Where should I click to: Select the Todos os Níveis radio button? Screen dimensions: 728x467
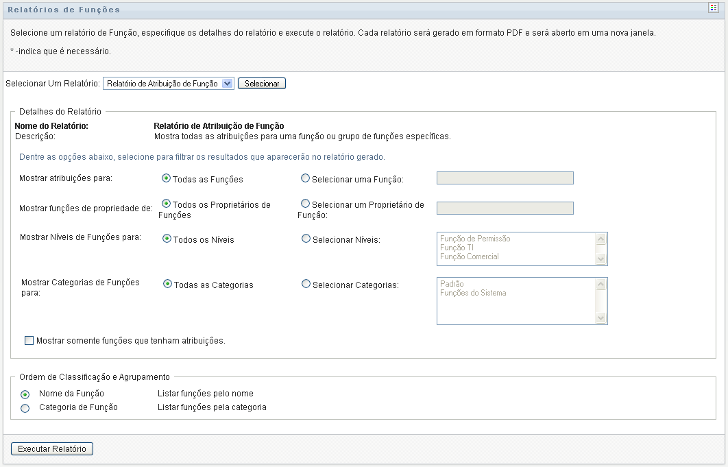point(167,239)
